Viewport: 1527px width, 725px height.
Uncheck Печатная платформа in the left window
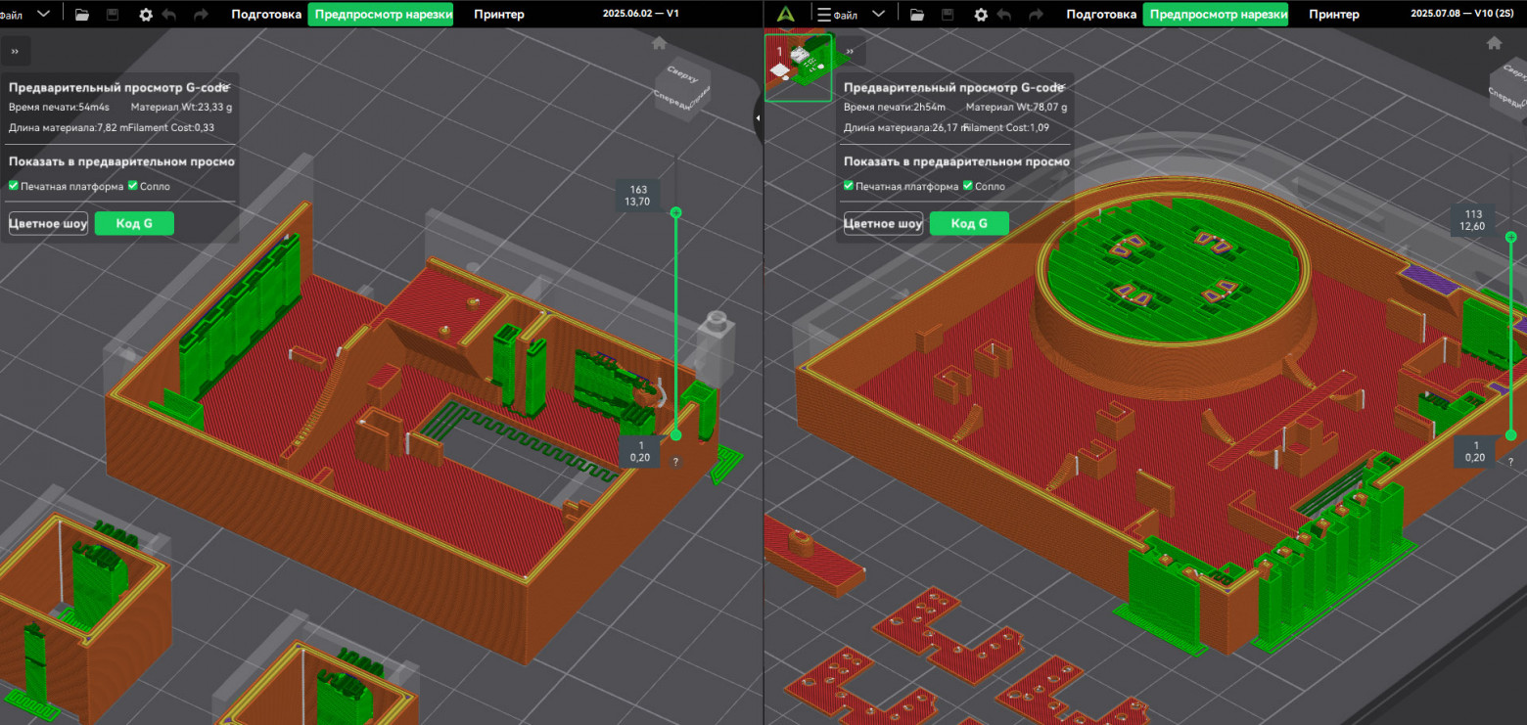click(14, 186)
